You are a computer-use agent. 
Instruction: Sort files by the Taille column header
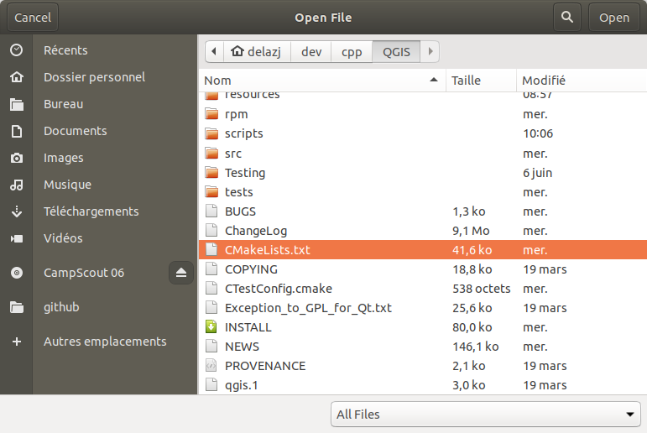tap(478, 81)
